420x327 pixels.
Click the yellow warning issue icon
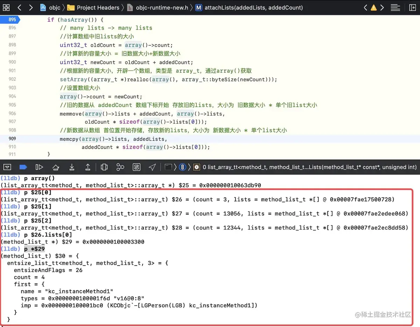coord(374,7)
